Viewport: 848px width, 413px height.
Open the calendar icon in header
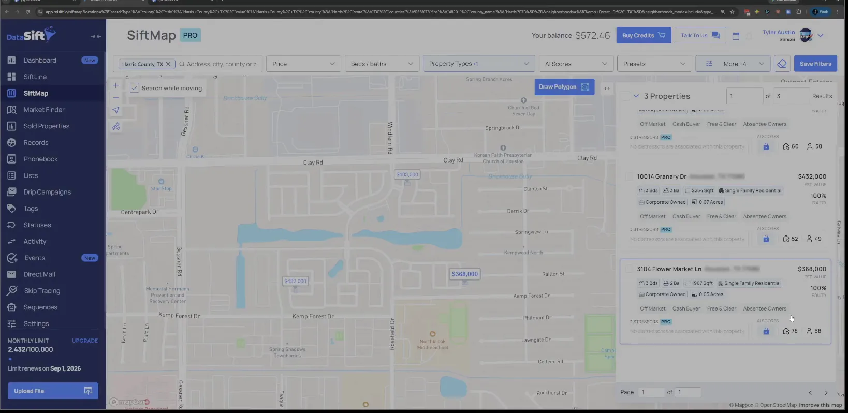[736, 36]
